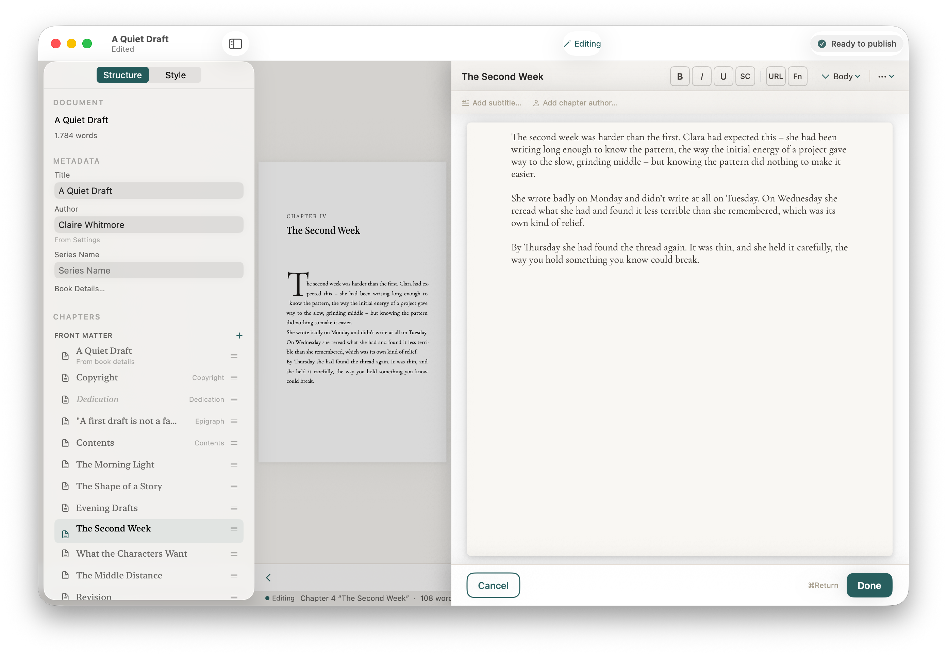This screenshot has width=947, height=656.
Task: Click drag handle for The Shape of a Story
Action: 234,487
